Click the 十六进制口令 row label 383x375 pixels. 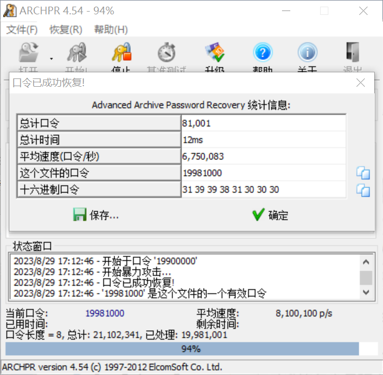(x=99, y=189)
